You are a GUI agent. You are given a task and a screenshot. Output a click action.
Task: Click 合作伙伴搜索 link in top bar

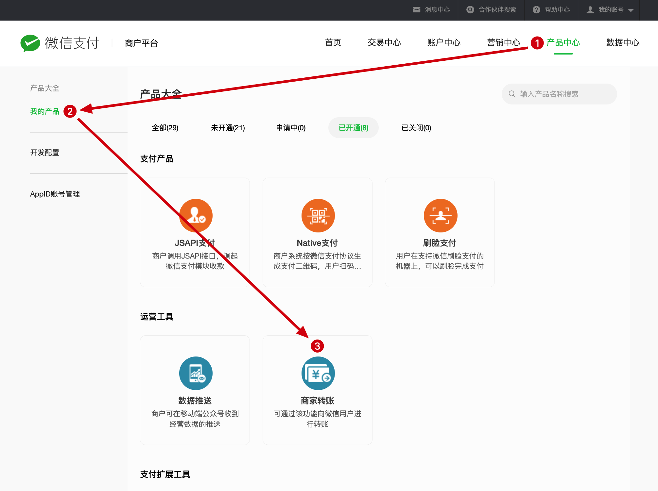(497, 10)
